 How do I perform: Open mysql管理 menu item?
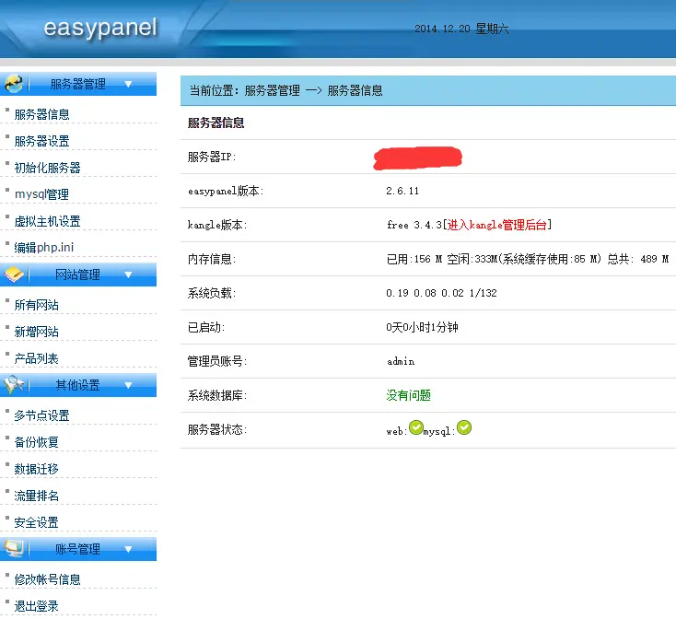click(x=41, y=194)
